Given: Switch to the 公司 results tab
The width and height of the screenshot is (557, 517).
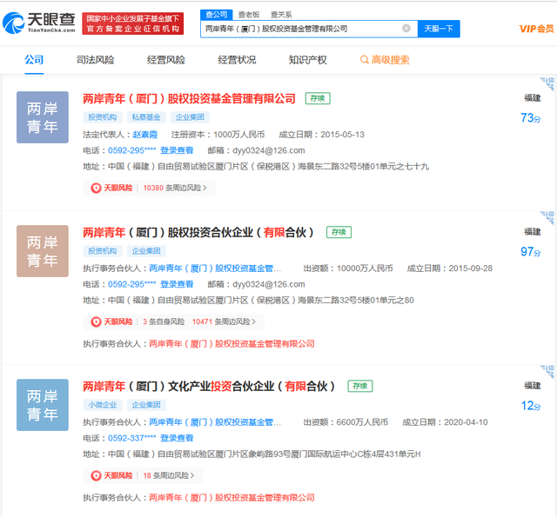Looking at the screenshot, I should pyautogui.click(x=34, y=60).
